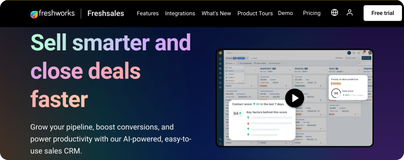Click the Contact score card in preview
This screenshot has height=160, width=404.
[262, 120]
